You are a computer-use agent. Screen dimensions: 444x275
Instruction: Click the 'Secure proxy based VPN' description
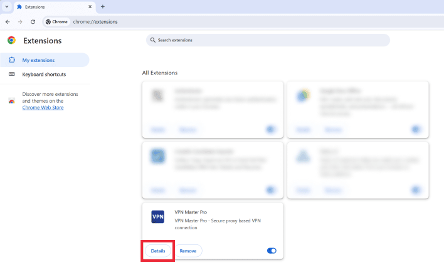coord(218,224)
